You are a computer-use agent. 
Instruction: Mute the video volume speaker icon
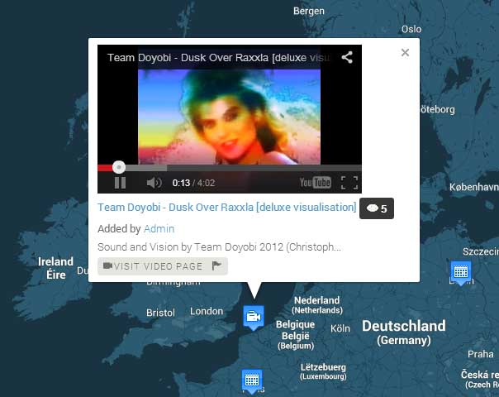[154, 183]
